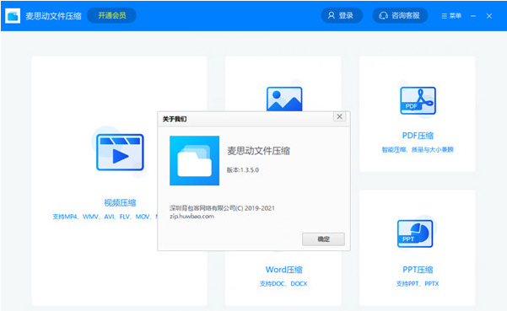Image resolution: width=507 pixels, height=311 pixels.
Task: Click the 关于我们 dialog title
Action: click(x=175, y=119)
